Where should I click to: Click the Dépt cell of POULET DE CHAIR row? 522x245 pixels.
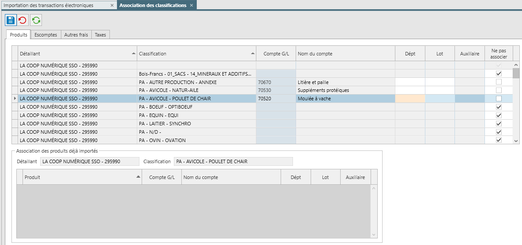click(x=410, y=99)
